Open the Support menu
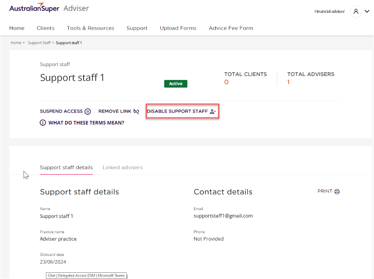This screenshot has height=279, width=374. 137,28
